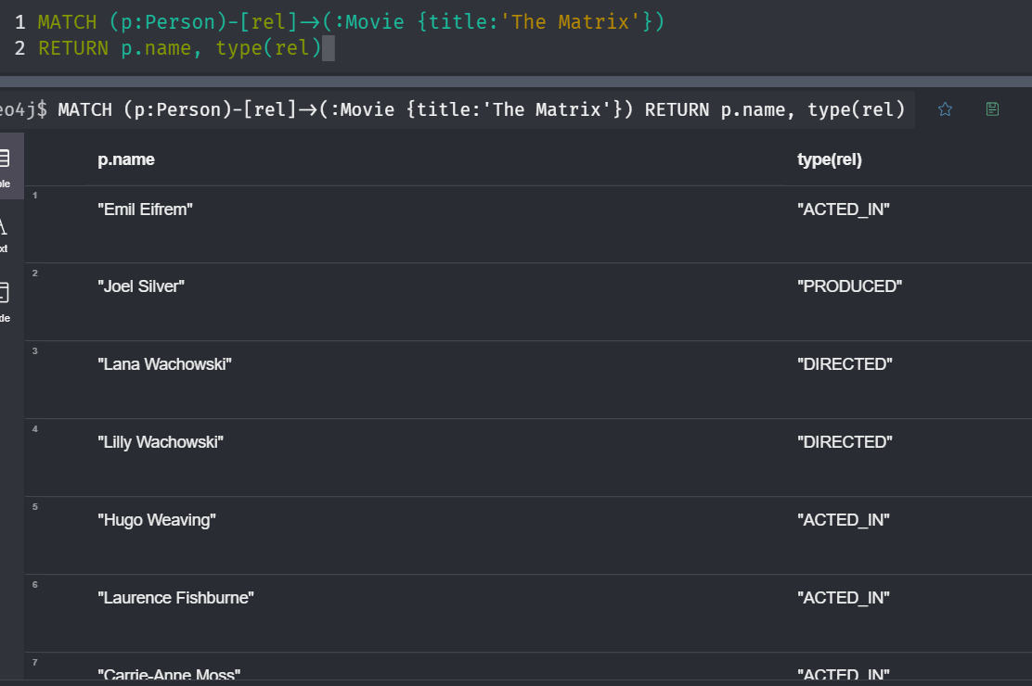Select the type(rel) column header

tap(830, 159)
